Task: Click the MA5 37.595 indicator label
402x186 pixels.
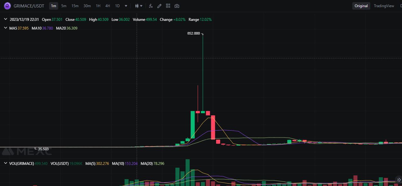Action: (19, 28)
